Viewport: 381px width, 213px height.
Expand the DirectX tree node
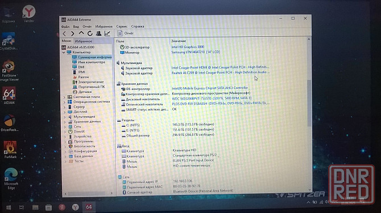coord(65,131)
